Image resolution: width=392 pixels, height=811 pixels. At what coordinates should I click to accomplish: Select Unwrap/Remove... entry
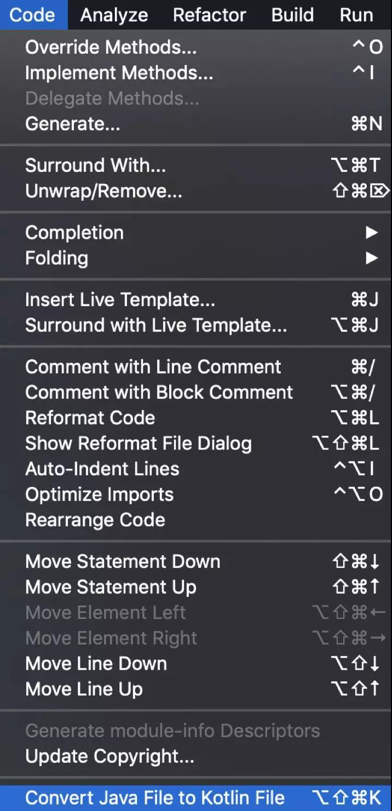196,191
